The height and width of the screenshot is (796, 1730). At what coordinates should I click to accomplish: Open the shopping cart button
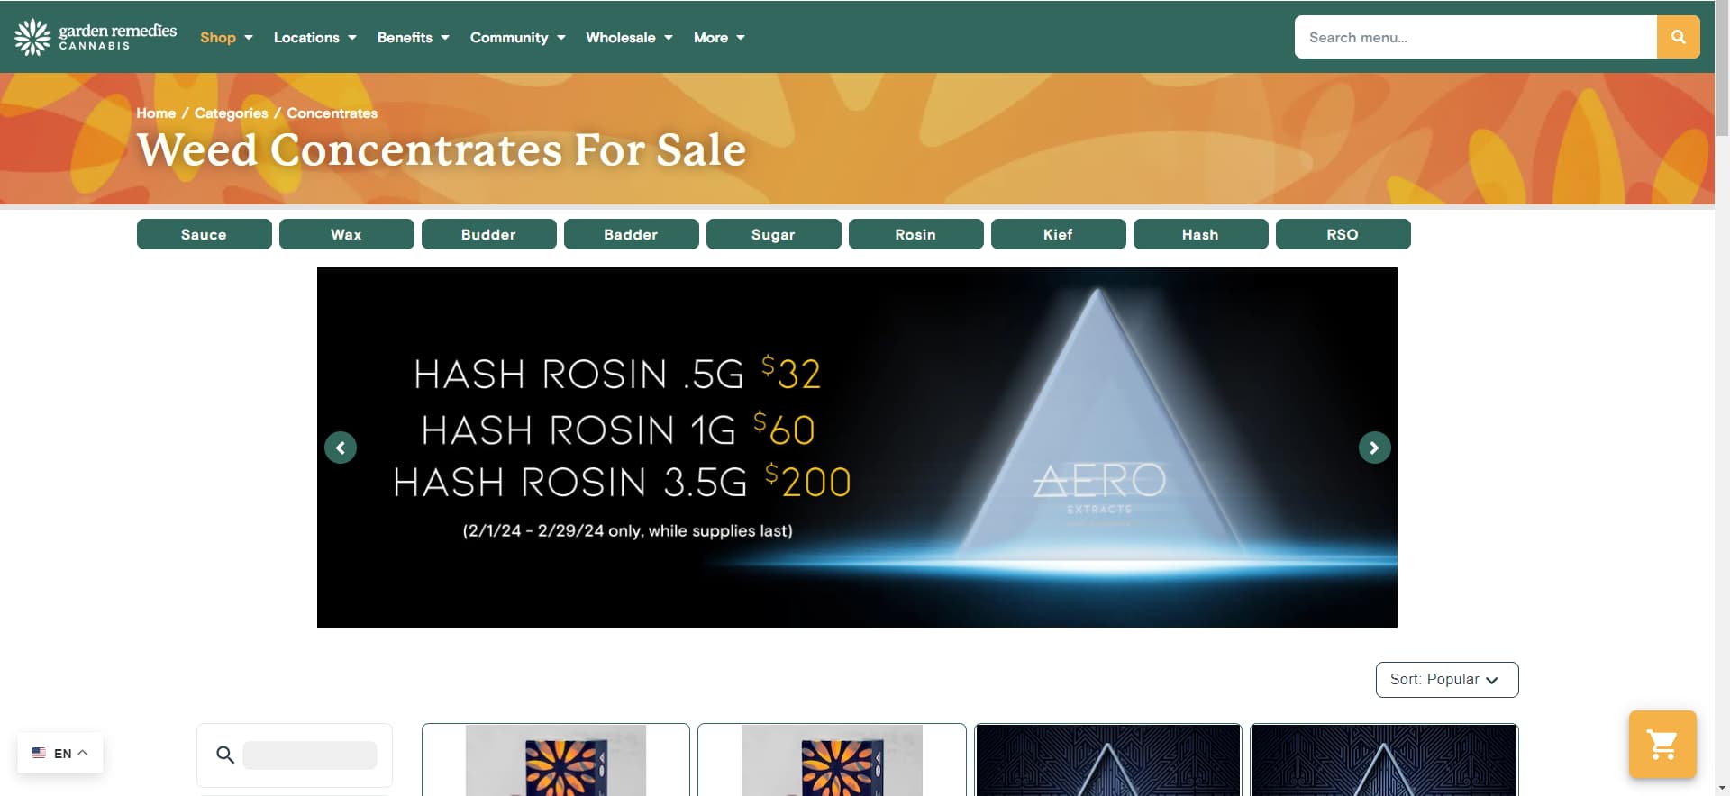tap(1662, 745)
